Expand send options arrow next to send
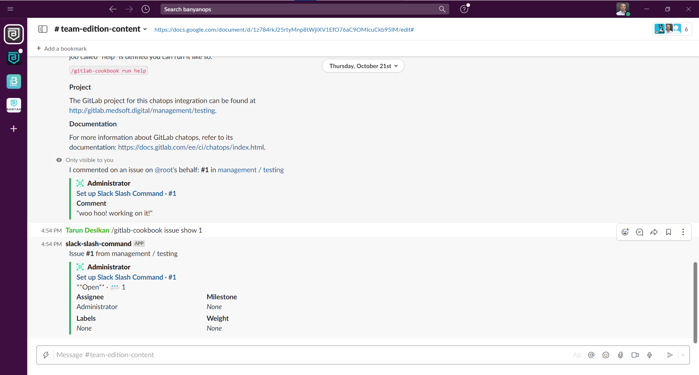Image resolution: width=699 pixels, height=375 pixels. (683, 355)
